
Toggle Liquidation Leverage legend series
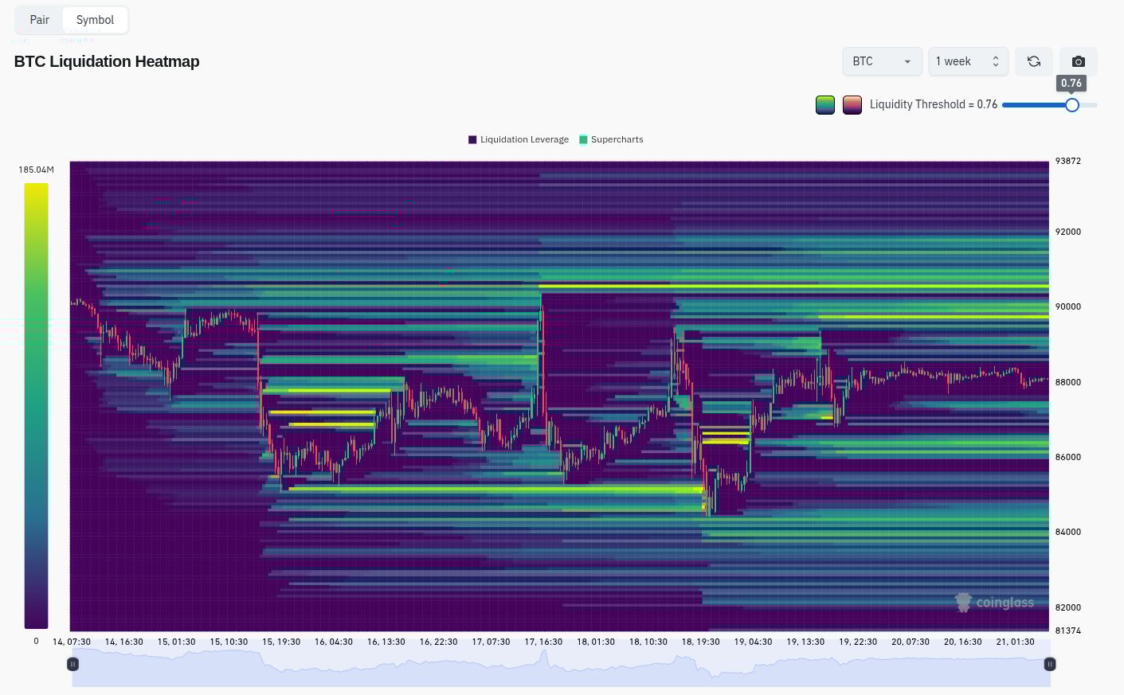click(x=524, y=139)
